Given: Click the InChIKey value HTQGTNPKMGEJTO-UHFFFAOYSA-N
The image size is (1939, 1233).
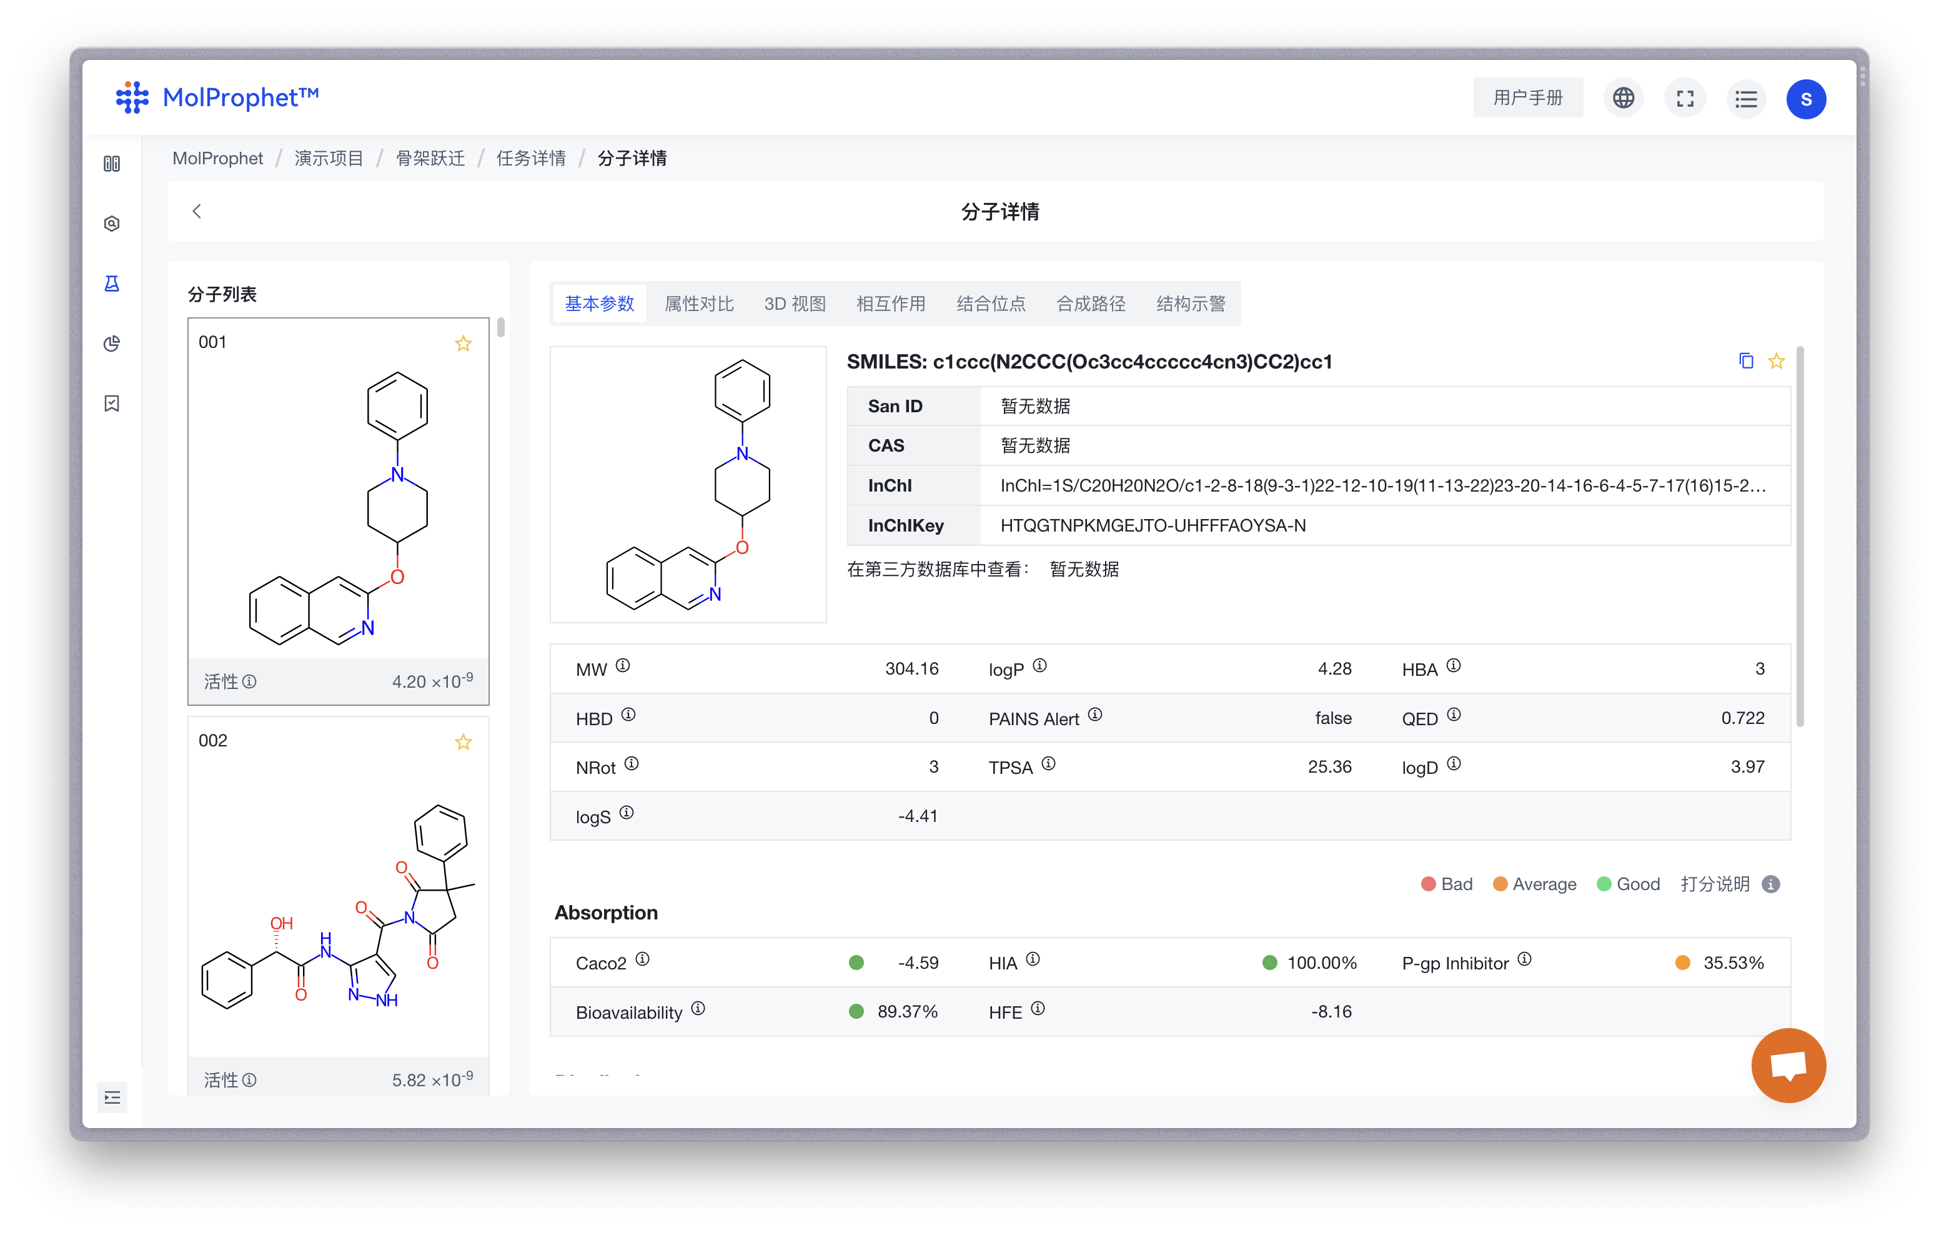Looking at the screenshot, I should tap(1153, 526).
